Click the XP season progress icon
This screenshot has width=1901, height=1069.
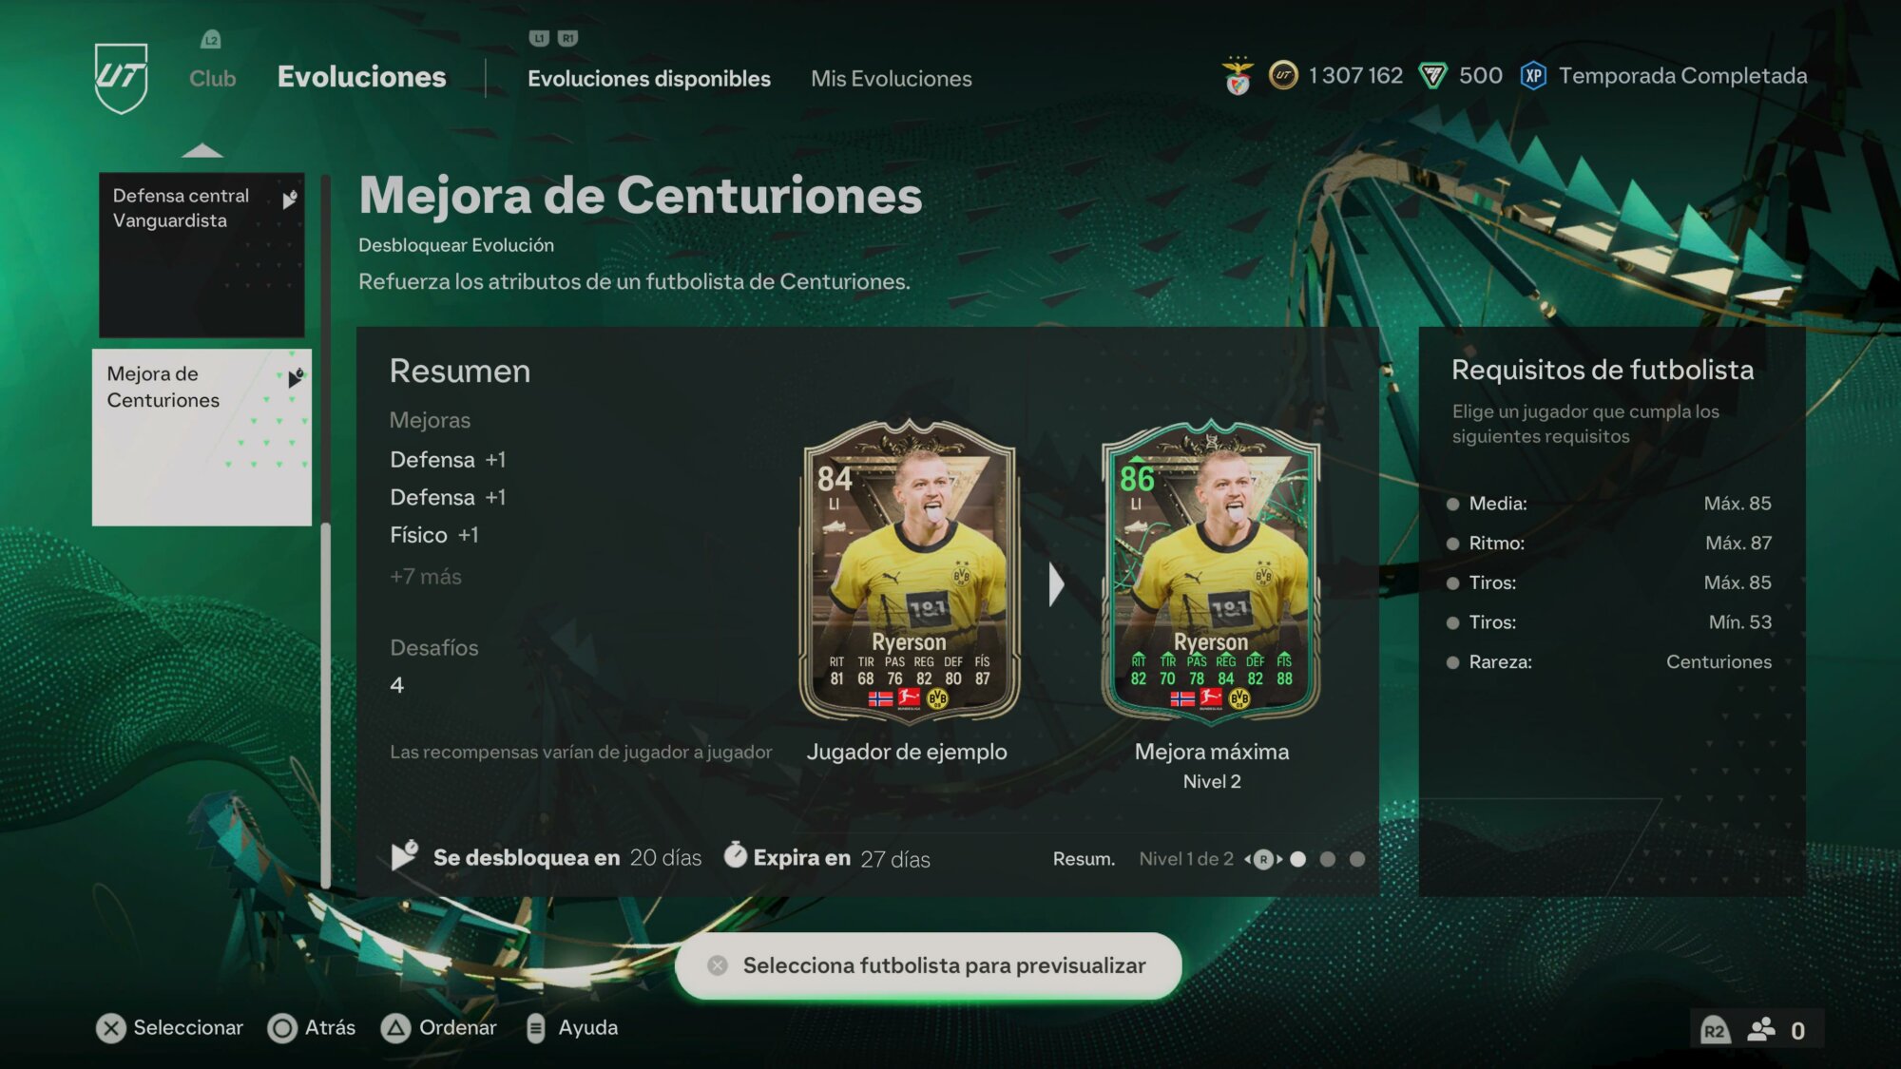pyautogui.click(x=1533, y=76)
